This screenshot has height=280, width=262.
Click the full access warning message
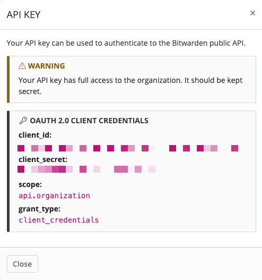tap(130, 86)
